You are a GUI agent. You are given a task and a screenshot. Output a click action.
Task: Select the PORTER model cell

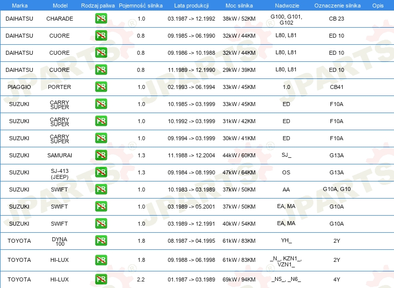tap(59, 87)
